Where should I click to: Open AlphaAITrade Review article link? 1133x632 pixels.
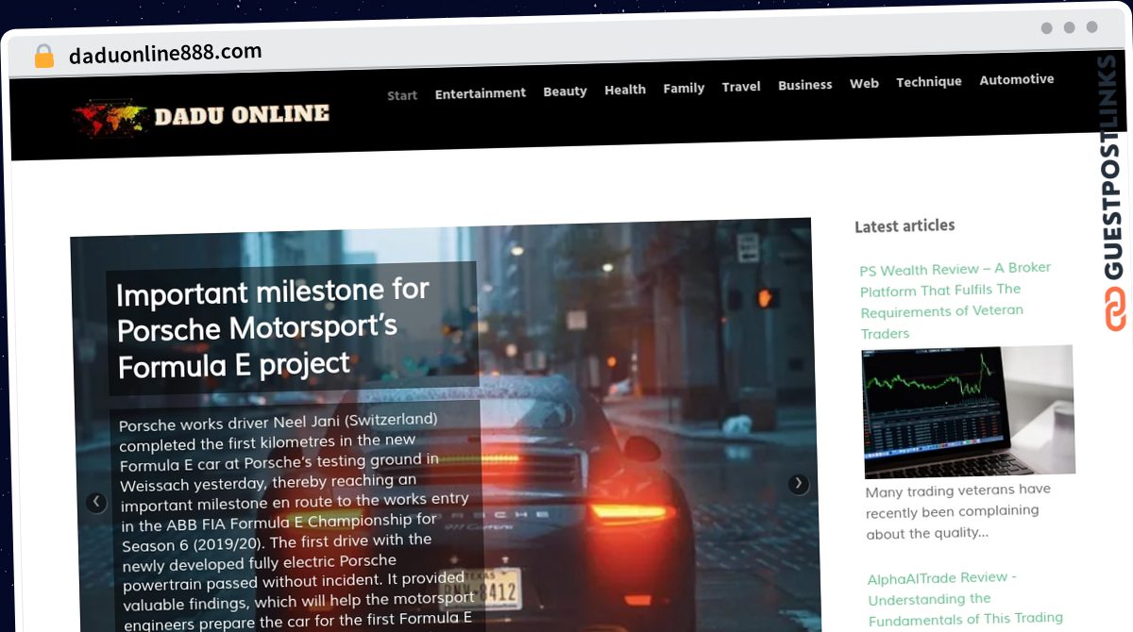(965, 598)
